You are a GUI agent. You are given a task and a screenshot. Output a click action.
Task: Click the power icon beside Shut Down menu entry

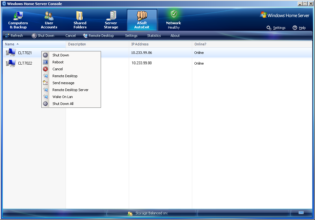(45, 55)
